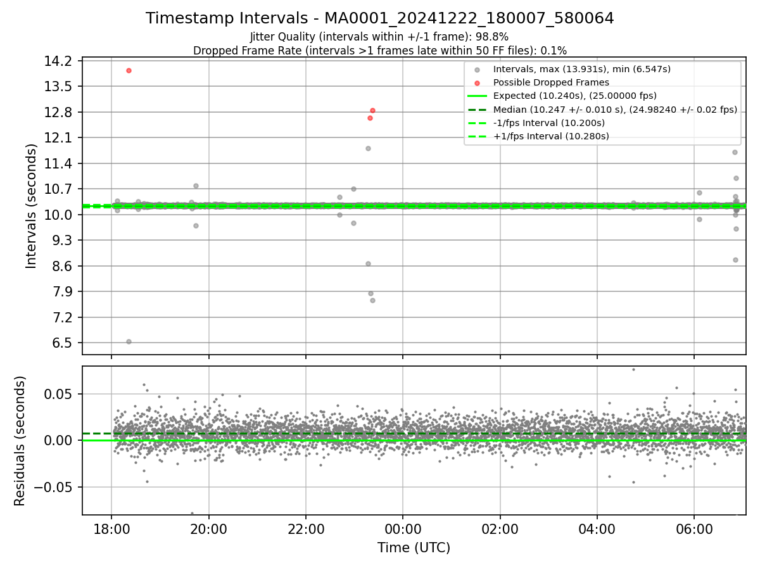Click the 12.1 y-axis tick label
The image size is (760, 570).
[58, 138]
